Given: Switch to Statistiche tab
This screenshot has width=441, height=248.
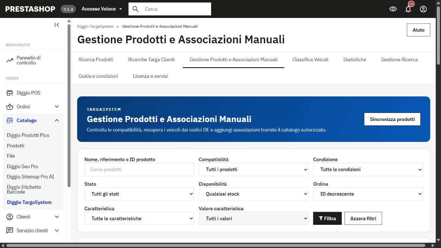Looking at the screenshot, I should (x=355, y=59).
